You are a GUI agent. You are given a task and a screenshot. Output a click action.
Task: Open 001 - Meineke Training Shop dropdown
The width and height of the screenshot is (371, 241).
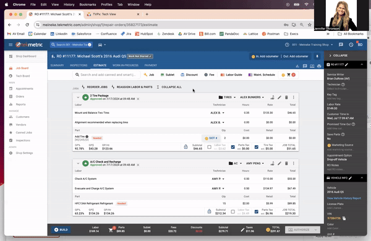click(312, 44)
